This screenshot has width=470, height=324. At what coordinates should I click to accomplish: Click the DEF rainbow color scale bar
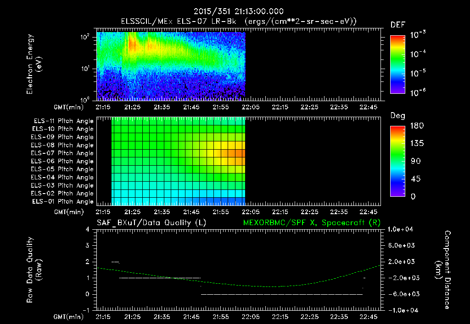point(397,65)
